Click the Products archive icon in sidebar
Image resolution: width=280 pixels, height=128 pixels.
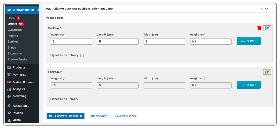point(9,67)
